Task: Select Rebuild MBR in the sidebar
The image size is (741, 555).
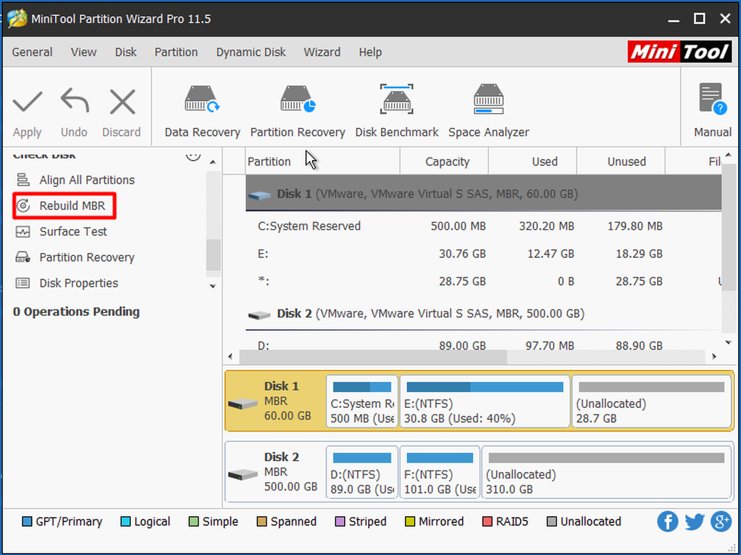Action: pyautogui.click(x=65, y=206)
